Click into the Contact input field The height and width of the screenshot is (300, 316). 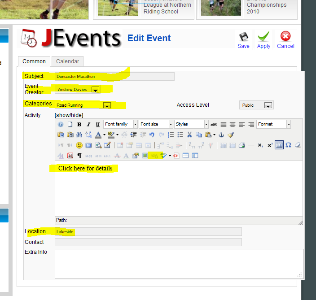(148, 242)
